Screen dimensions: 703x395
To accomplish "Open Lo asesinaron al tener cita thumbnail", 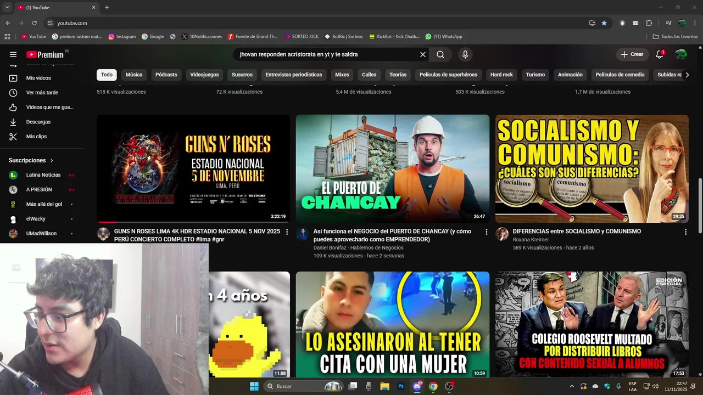I will (393, 324).
